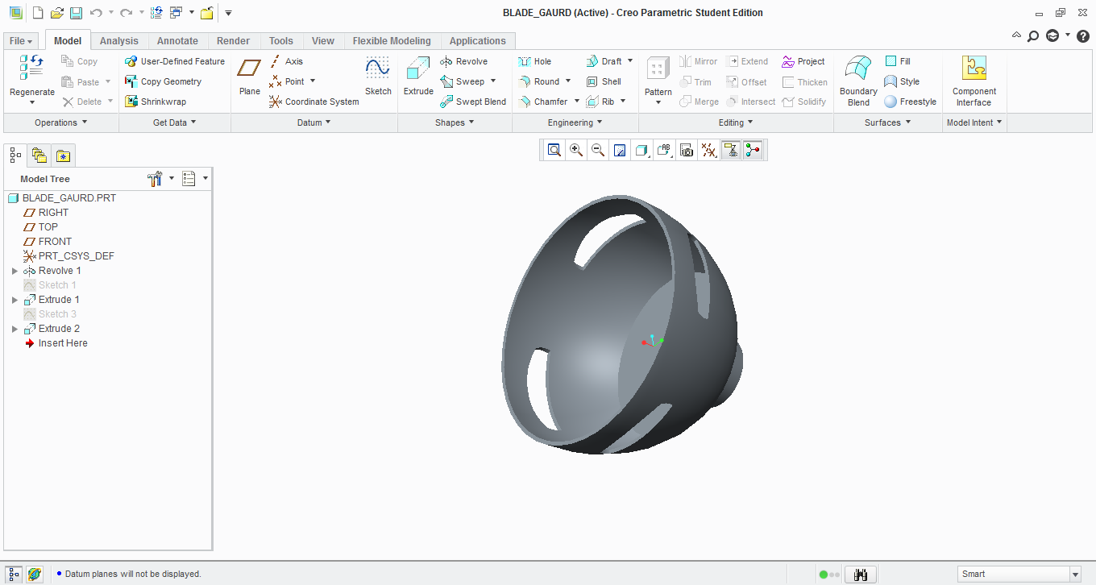Save the model with the disk icon
The width and height of the screenshot is (1096, 585).
76,13
